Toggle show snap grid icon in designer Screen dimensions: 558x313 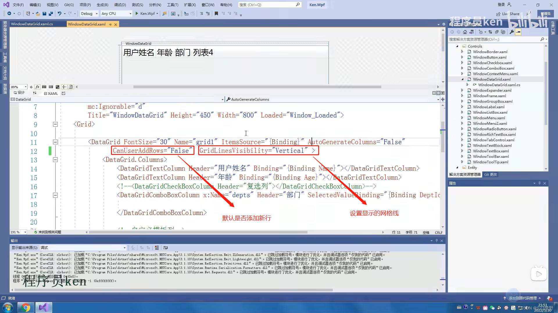coord(44,87)
